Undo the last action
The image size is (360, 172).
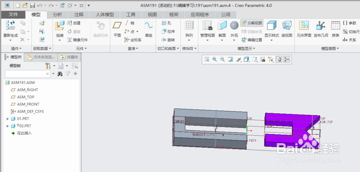click(x=40, y=5)
